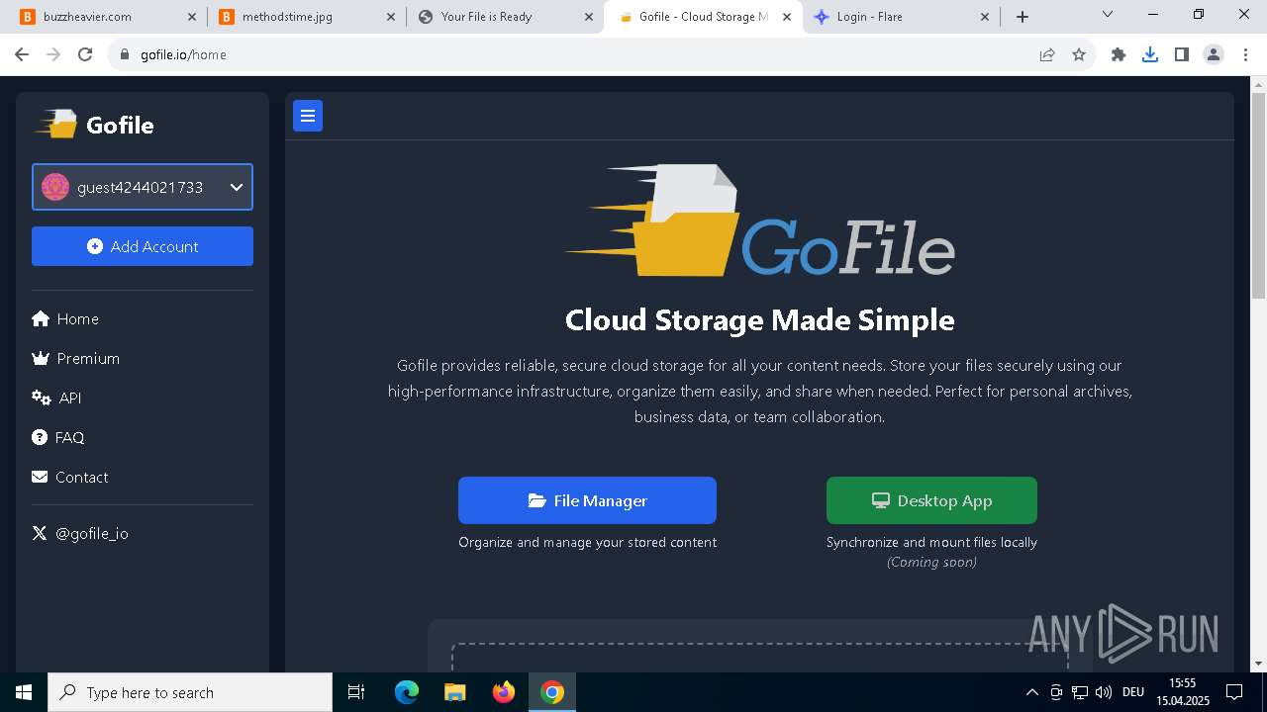Open the FAQ page
The image size is (1267, 712).
[x=57, y=437]
